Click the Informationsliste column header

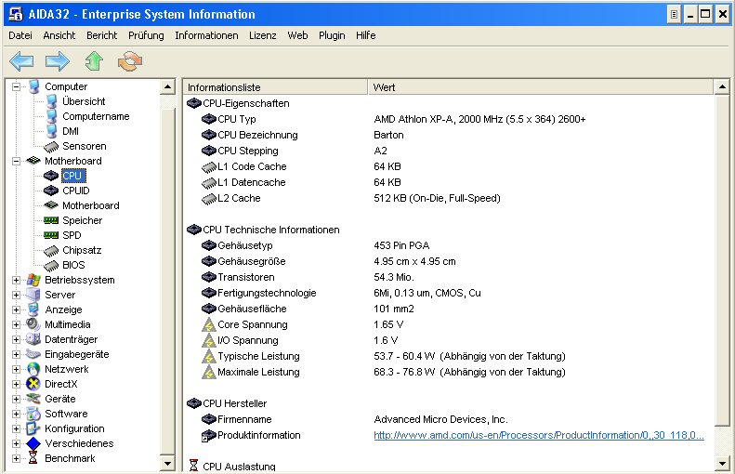[x=275, y=87]
